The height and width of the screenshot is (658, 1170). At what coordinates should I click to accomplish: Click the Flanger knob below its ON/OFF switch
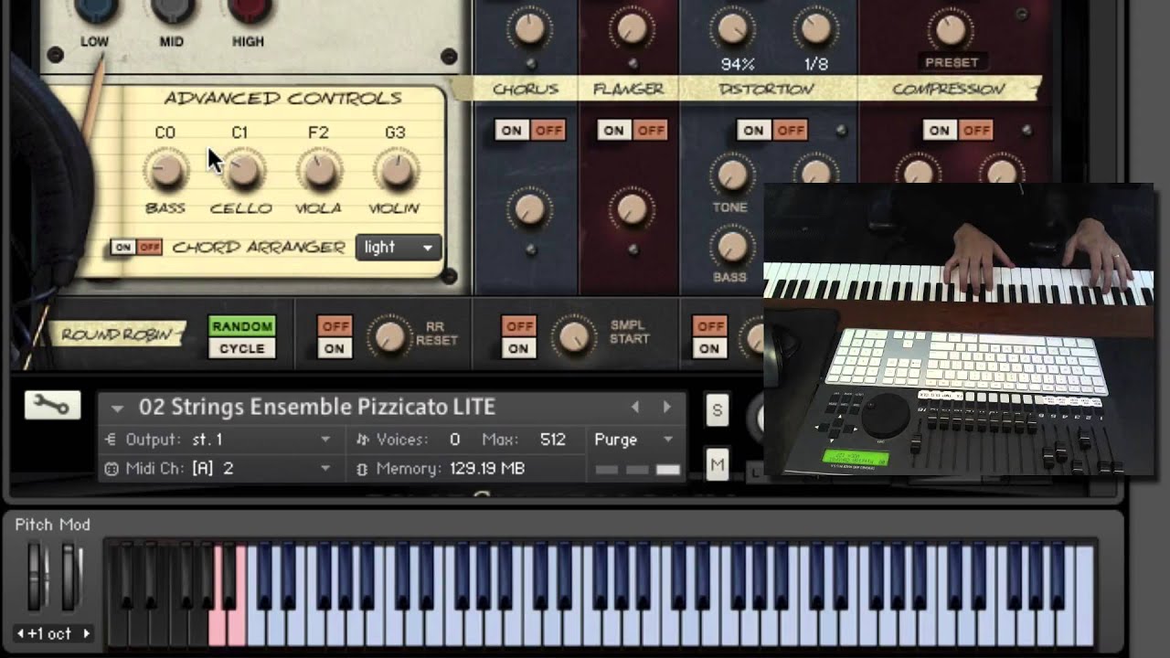[632, 210]
